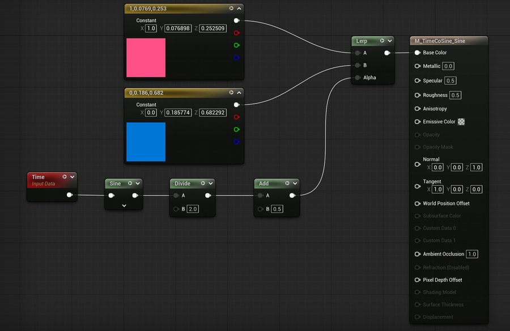
Task: Click the Metallic input pin
Action: click(x=417, y=66)
